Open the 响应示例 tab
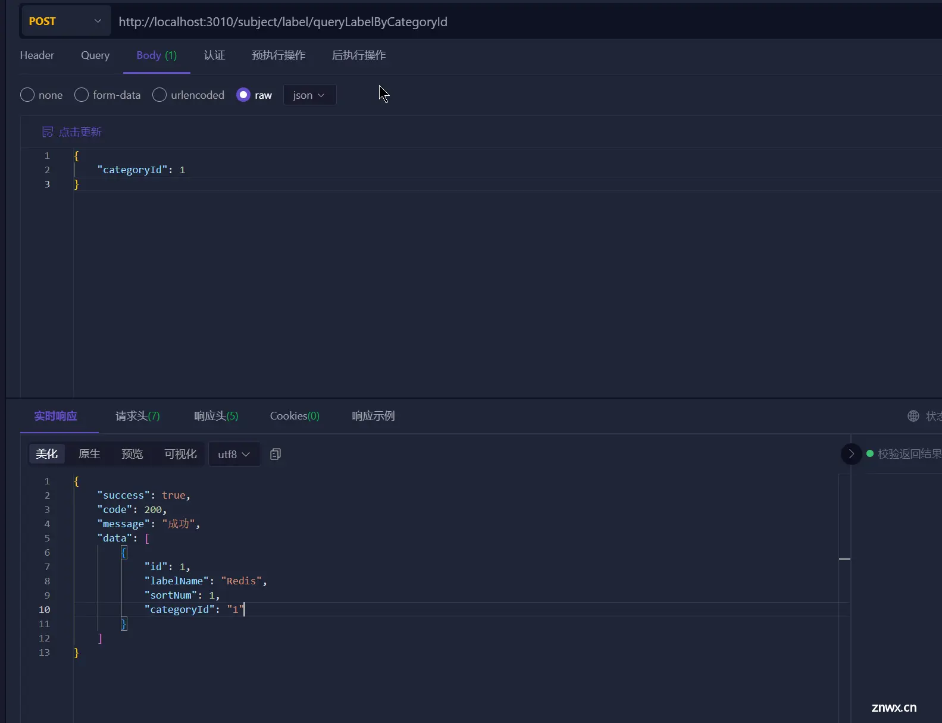The width and height of the screenshot is (942, 723). pos(373,416)
